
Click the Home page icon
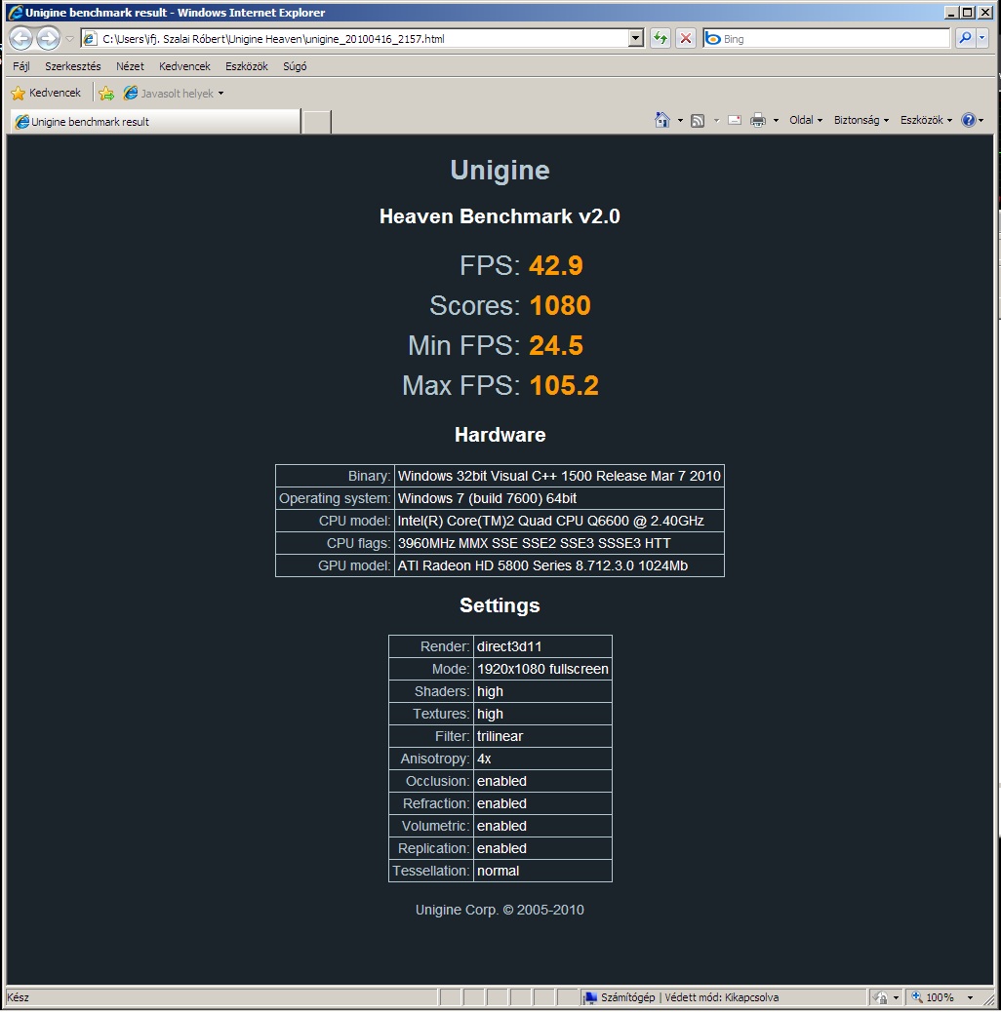tap(661, 120)
